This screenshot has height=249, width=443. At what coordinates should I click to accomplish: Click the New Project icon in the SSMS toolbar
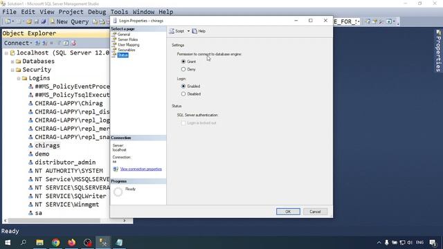pyautogui.click(x=8, y=21)
